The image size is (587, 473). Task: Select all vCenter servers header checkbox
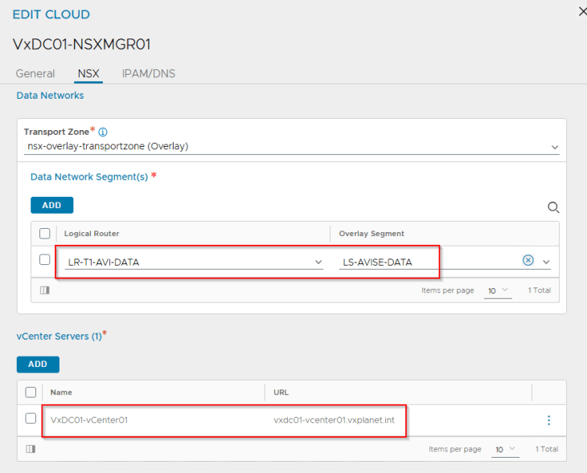pos(31,393)
